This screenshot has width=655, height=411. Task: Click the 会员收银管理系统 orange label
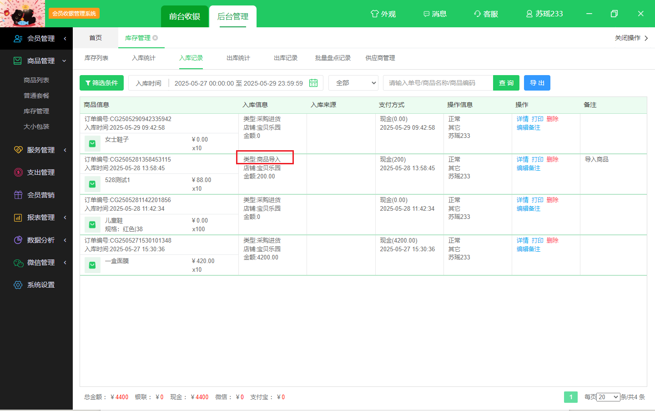pyautogui.click(x=74, y=14)
